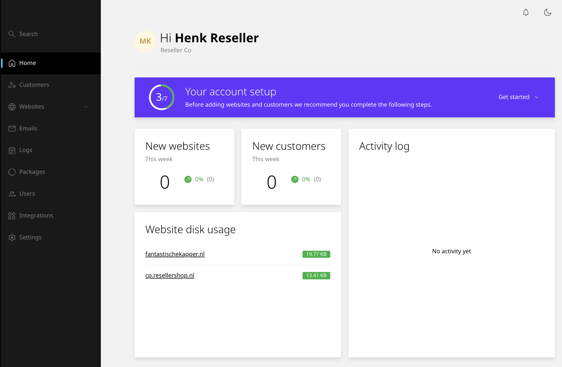
Task: Select the Emails icon in the sidebar
Action: [12, 128]
